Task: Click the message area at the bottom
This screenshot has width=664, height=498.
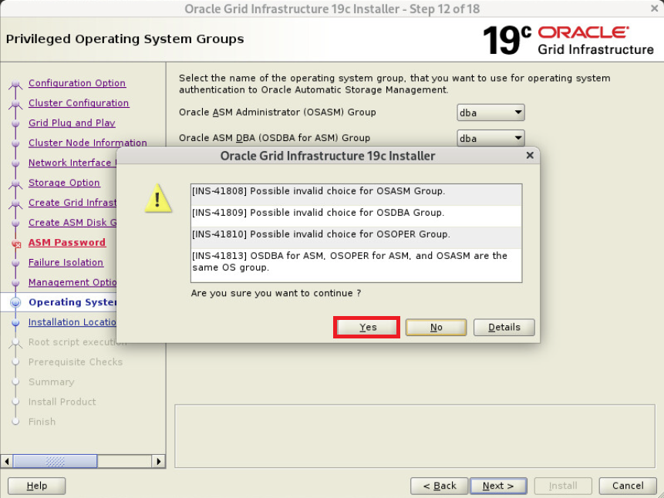Action: (x=415, y=436)
